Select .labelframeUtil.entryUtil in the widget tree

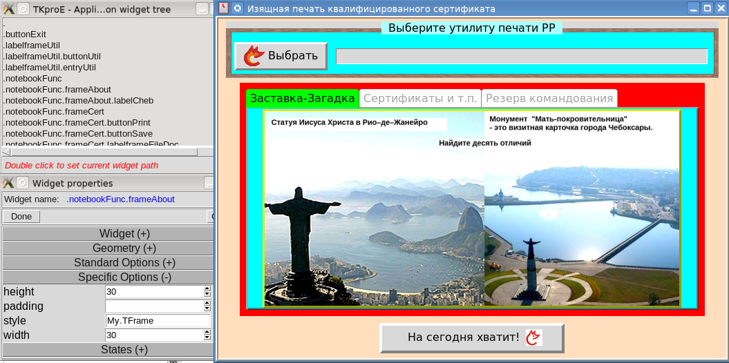[x=49, y=68]
